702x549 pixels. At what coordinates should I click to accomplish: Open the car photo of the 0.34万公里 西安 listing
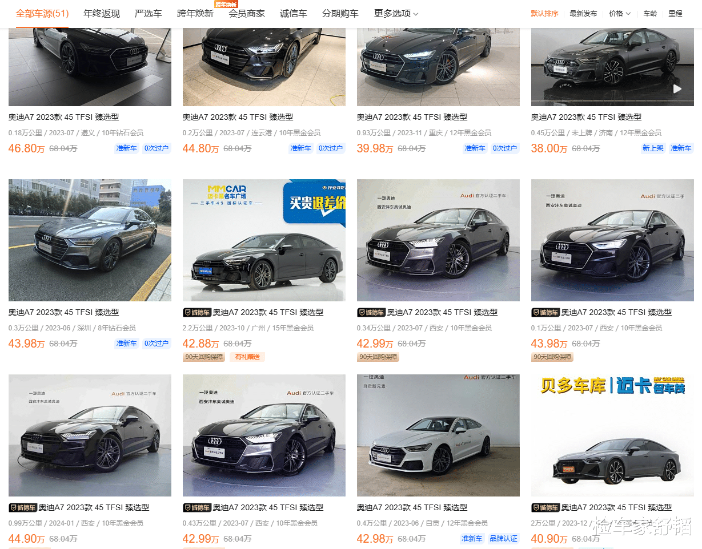tap(438, 240)
